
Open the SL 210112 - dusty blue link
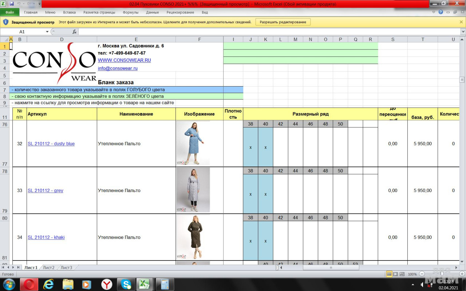[x=51, y=144]
